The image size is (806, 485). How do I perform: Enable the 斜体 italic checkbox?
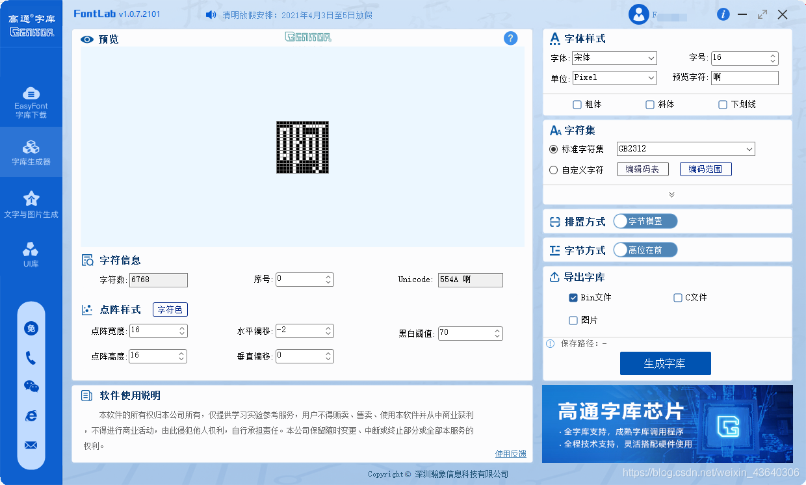coord(649,104)
